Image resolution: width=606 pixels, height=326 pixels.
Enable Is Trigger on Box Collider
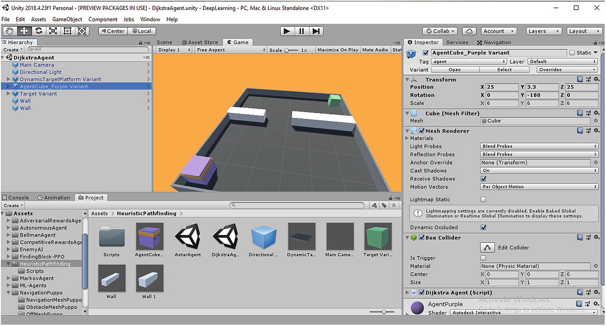tap(483, 258)
